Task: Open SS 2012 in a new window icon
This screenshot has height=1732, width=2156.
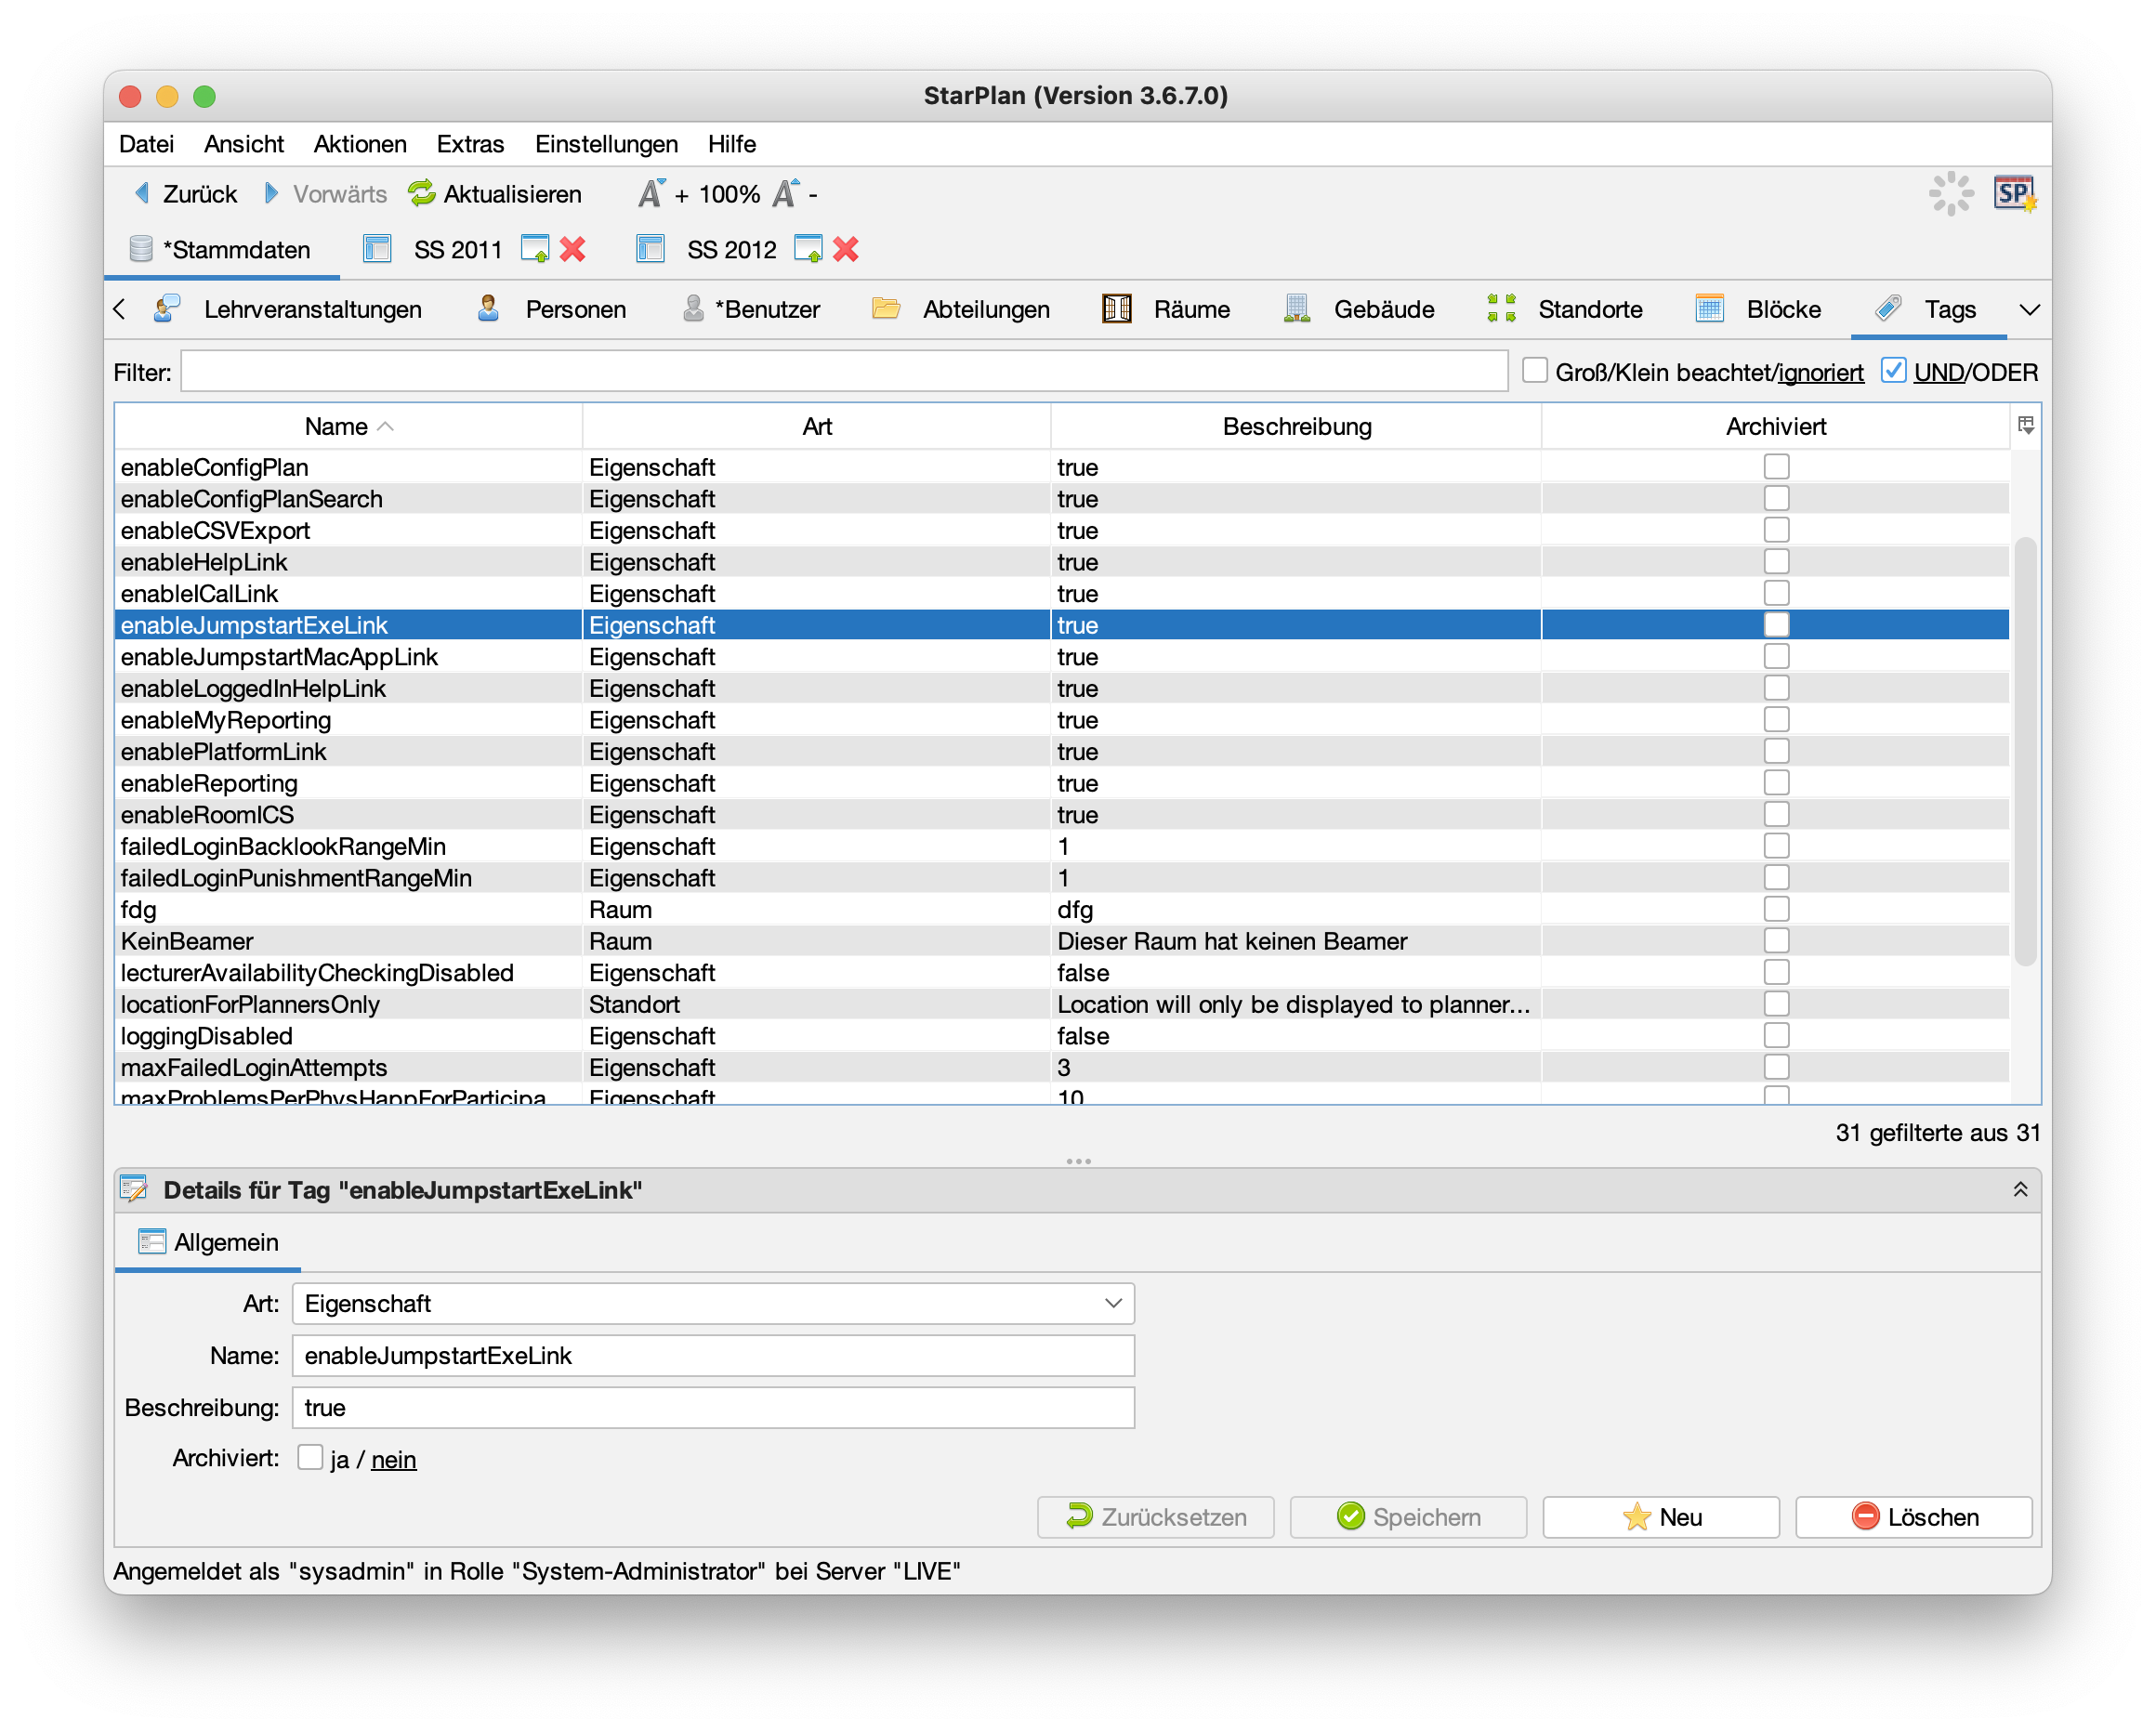Action: click(808, 249)
